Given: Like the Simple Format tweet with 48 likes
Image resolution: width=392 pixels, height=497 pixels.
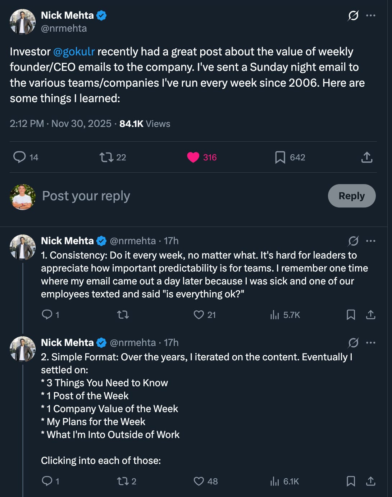Looking at the screenshot, I should point(199,481).
